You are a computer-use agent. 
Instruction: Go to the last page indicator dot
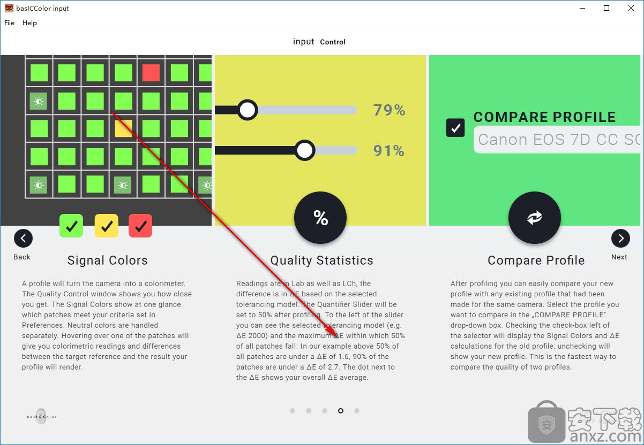[357, 411]
